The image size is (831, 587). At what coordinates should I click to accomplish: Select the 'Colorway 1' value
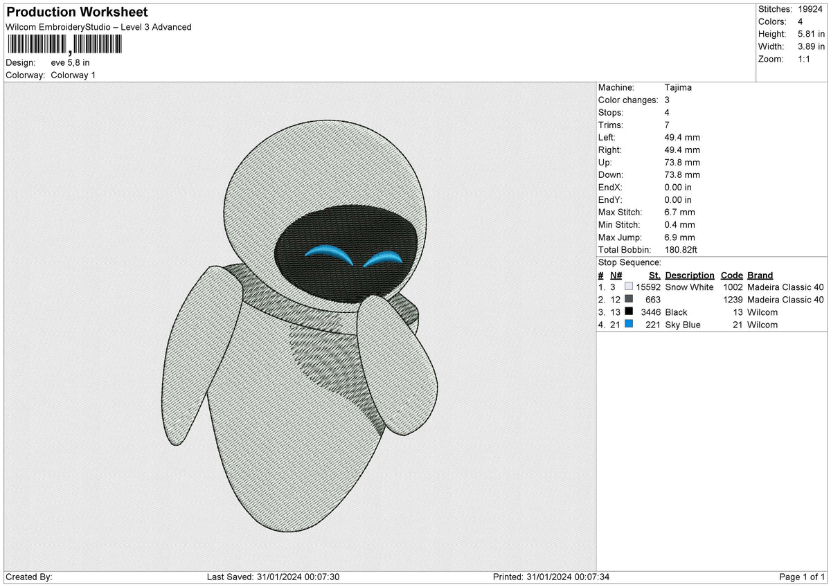click(73, 75)
